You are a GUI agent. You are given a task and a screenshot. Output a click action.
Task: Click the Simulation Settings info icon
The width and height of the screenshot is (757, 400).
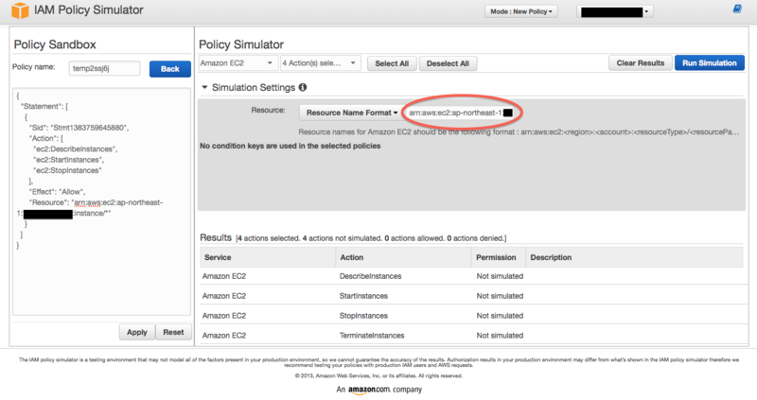point(303,87)
